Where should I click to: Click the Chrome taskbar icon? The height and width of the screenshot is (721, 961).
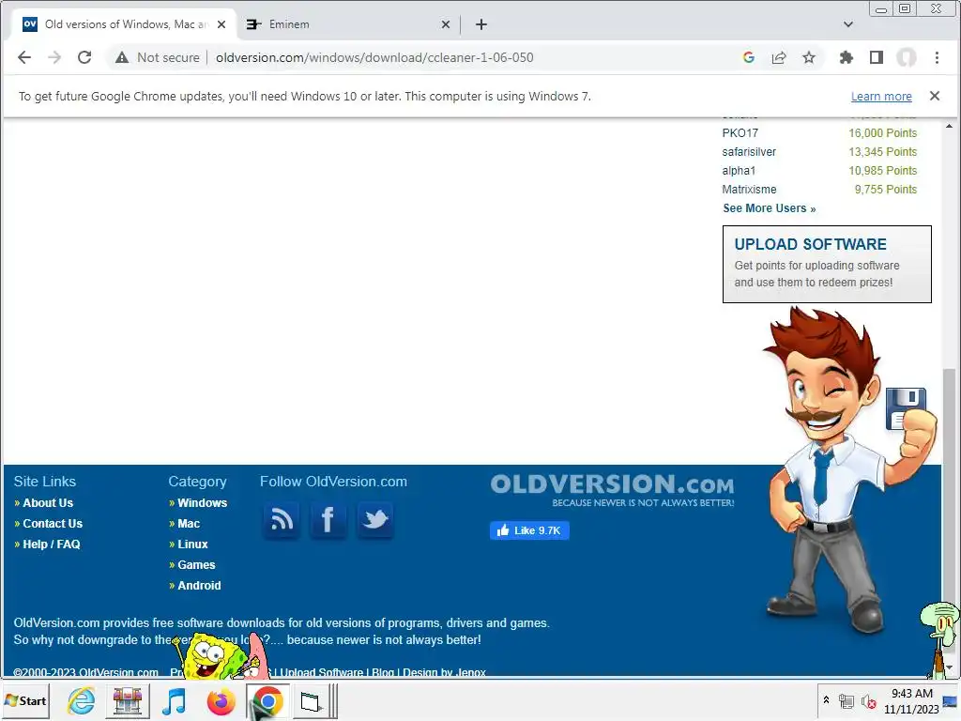(x=267, y=700)
